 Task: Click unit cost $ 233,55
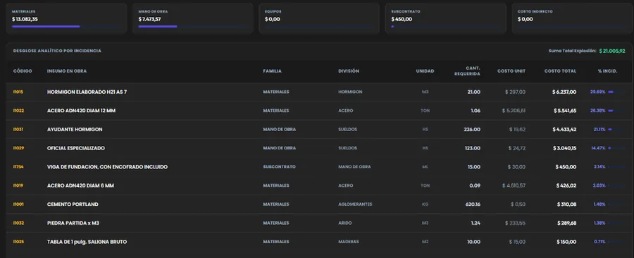point(515,223)
